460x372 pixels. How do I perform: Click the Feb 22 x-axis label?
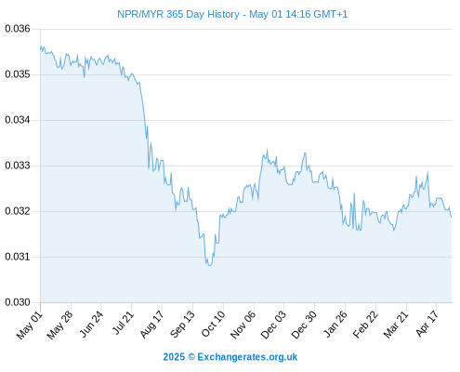(x=365, y=325)
